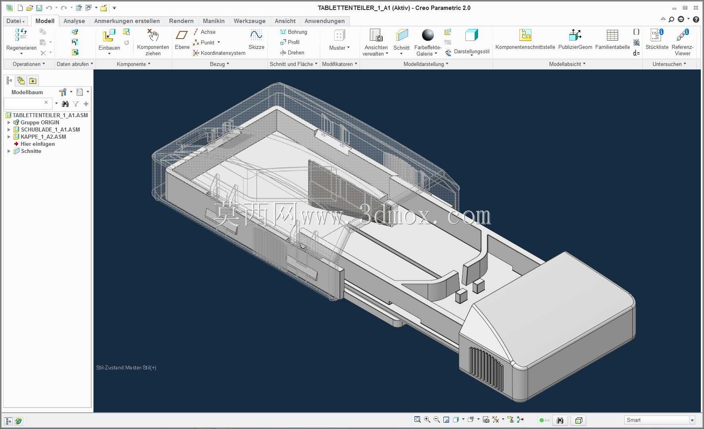Click the Regenerieren icon
Viewport: 704px width, 429px height.
pyautogui.click(x=21, y=35)
